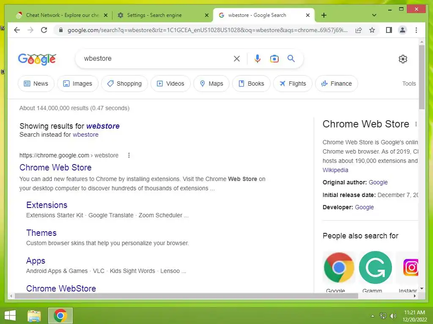
Task: Open the volume tray icon
Action: 393,316
